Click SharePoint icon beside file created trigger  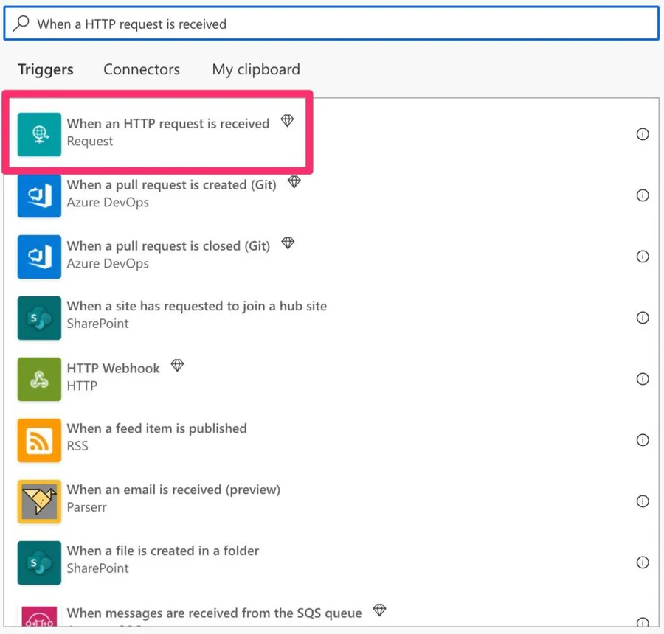click(x=39, y=562)
